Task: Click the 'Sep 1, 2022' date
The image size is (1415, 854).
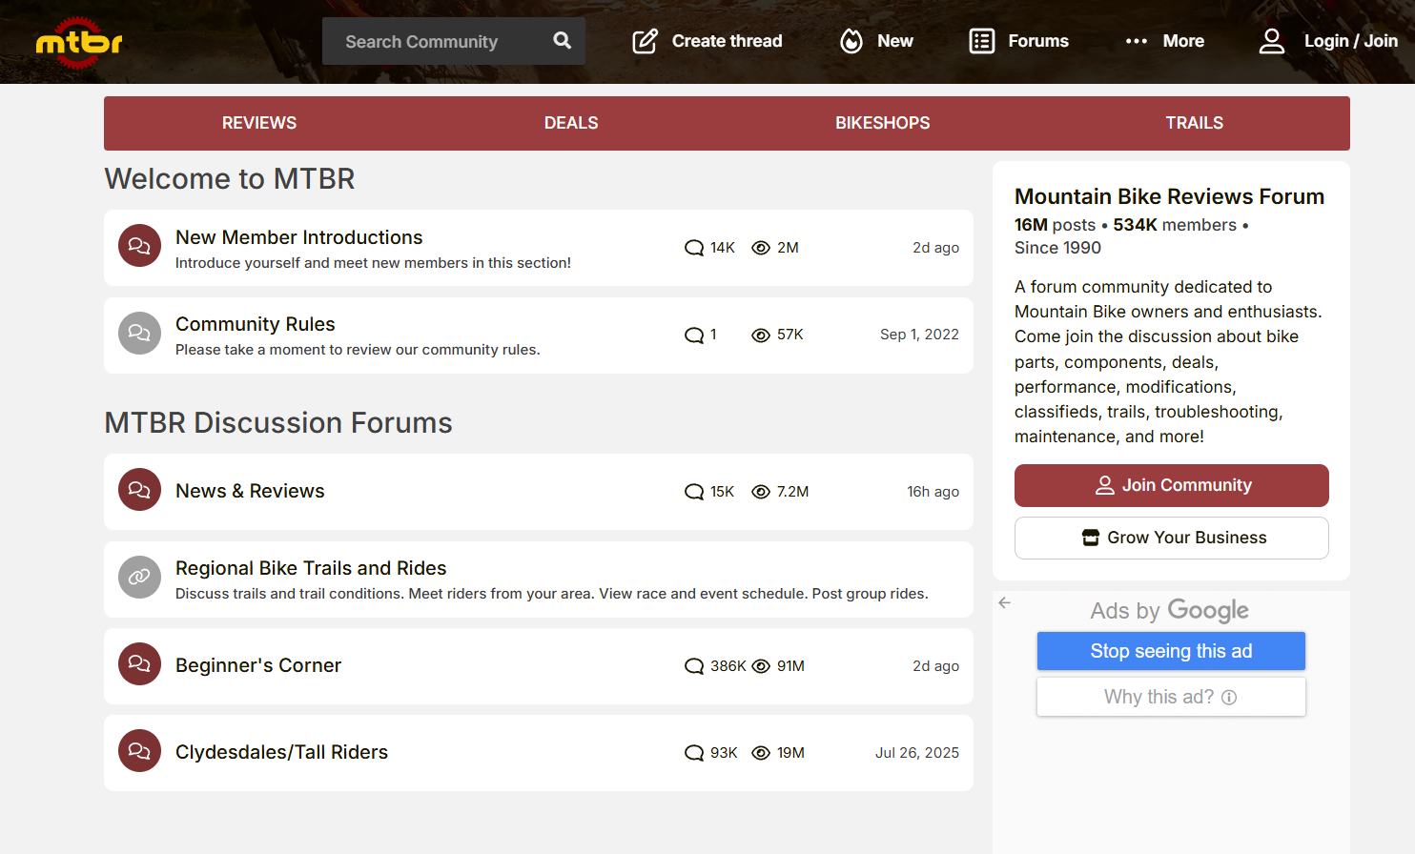Action: [x=919, y=335]
